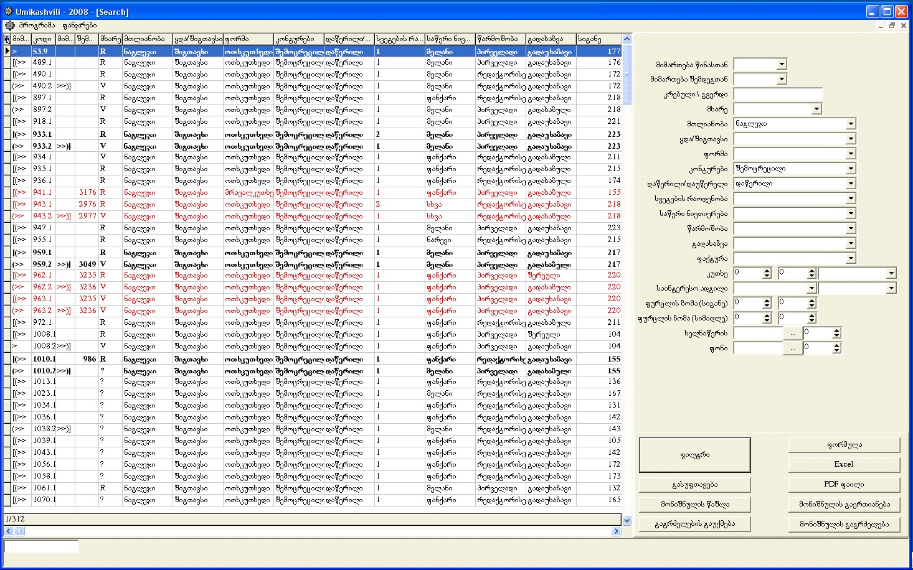Viewport: 913px width, 570px height.
Task: Open the ფორმა dropdown in the filter panel
Action: pyautogui.click(x=851, y=154)
